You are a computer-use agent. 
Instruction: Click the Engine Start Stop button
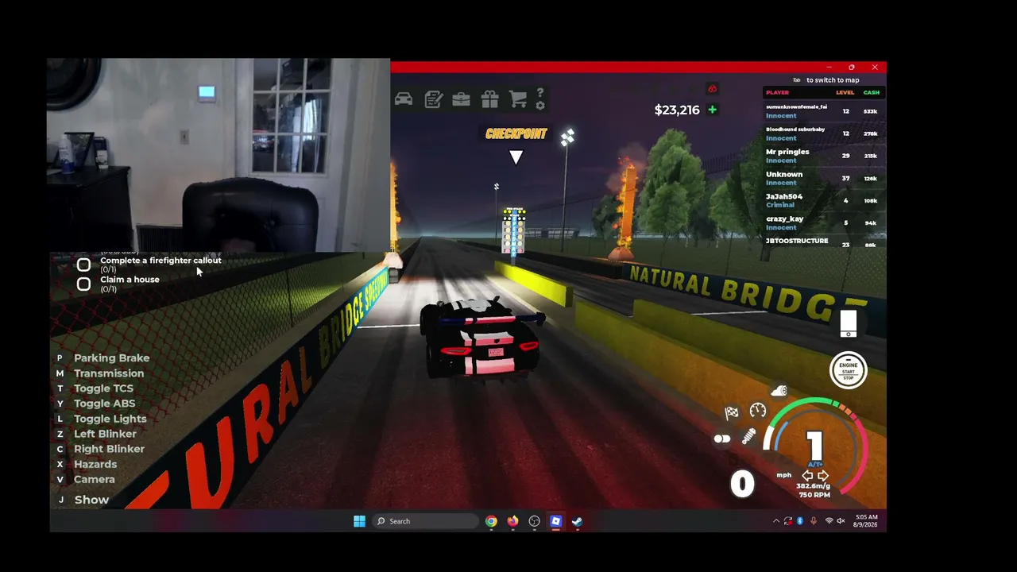coord(849,371)
